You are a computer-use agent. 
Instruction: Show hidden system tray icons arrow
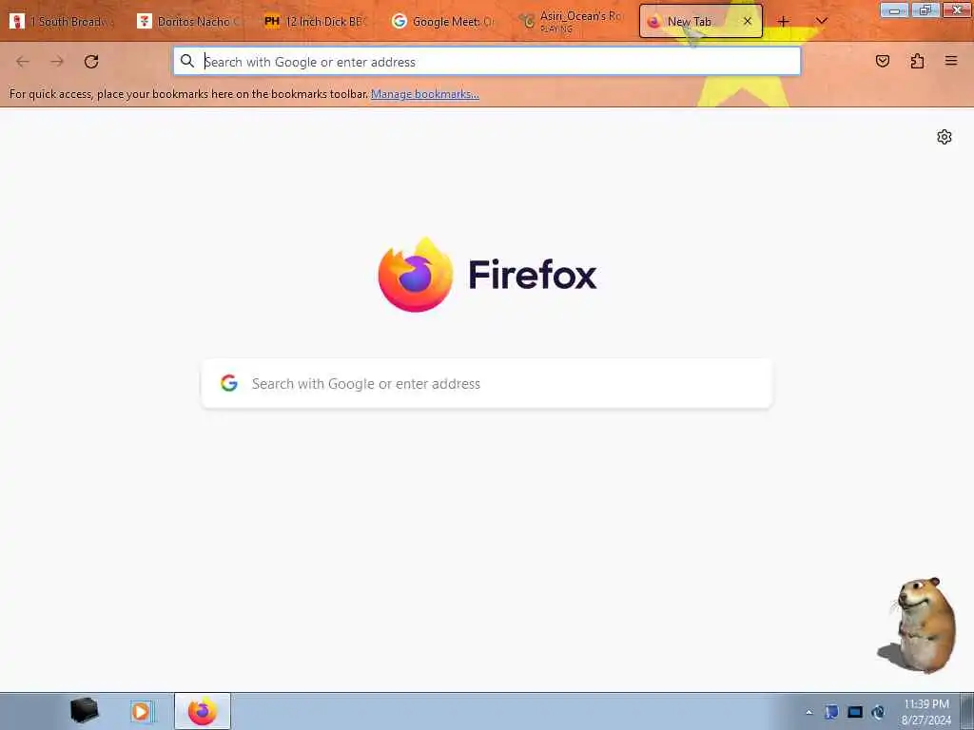pyautogui.click(x=808, y=713)
